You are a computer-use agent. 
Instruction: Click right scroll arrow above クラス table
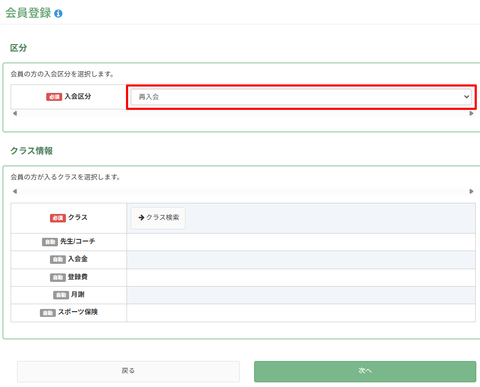click(x=471, y=191)
